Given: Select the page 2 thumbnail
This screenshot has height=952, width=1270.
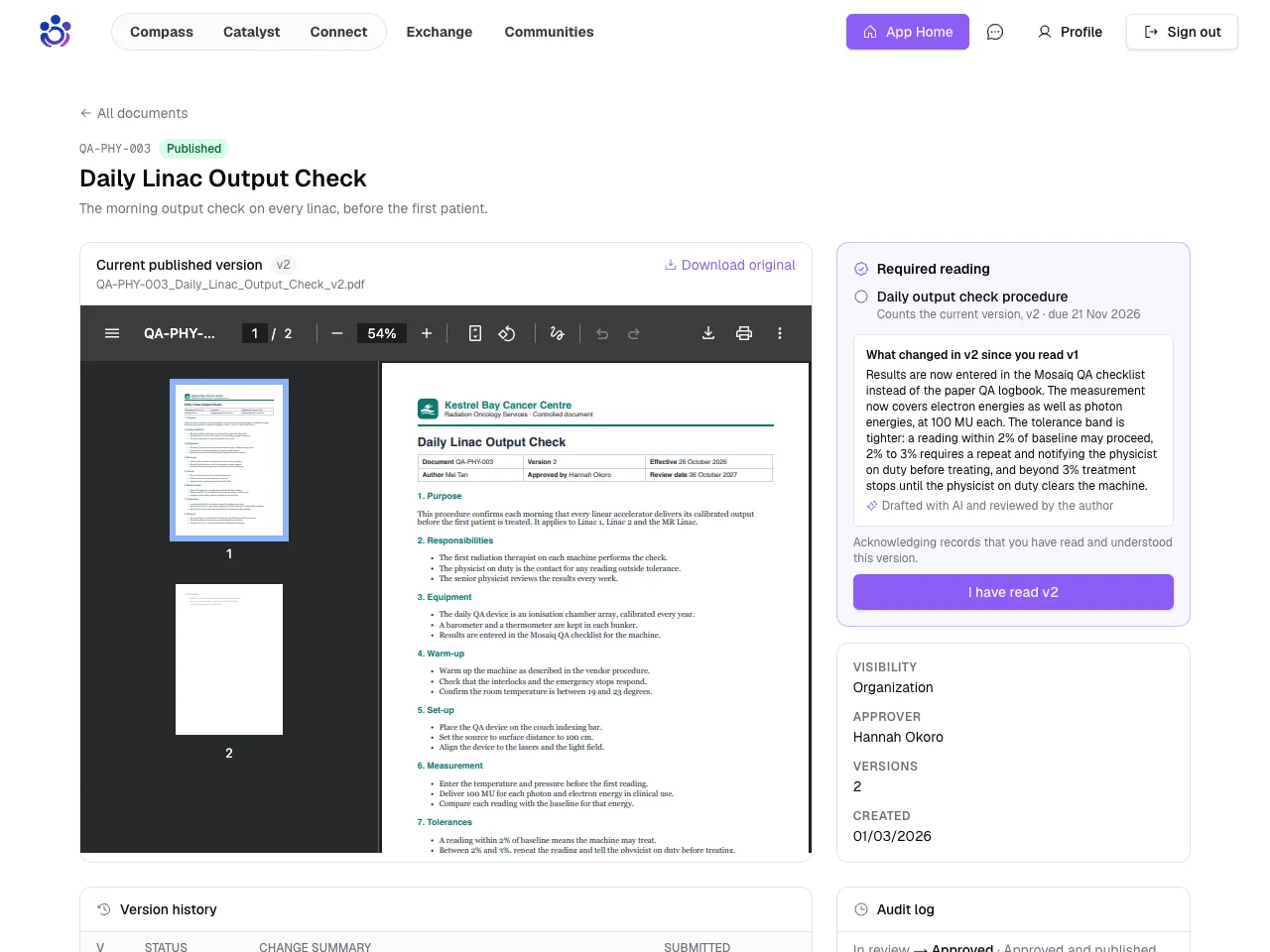Looking at the screenshot, I should coord(229,659).
